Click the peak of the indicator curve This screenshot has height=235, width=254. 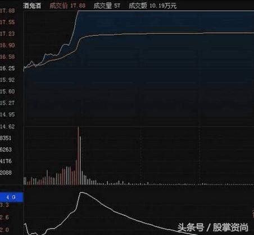pyautogui.click(x=81, y=192)
